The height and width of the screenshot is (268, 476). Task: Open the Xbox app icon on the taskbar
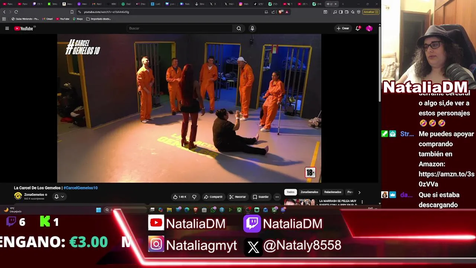(x=239, y=210)
